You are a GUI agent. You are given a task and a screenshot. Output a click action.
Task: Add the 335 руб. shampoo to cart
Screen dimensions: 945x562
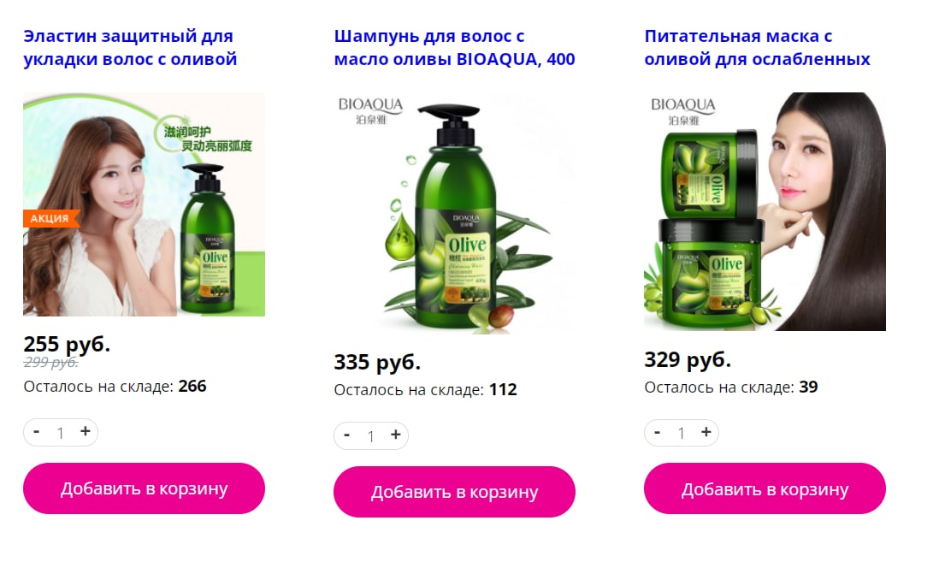pyautogui.click(x=454, y=492)
